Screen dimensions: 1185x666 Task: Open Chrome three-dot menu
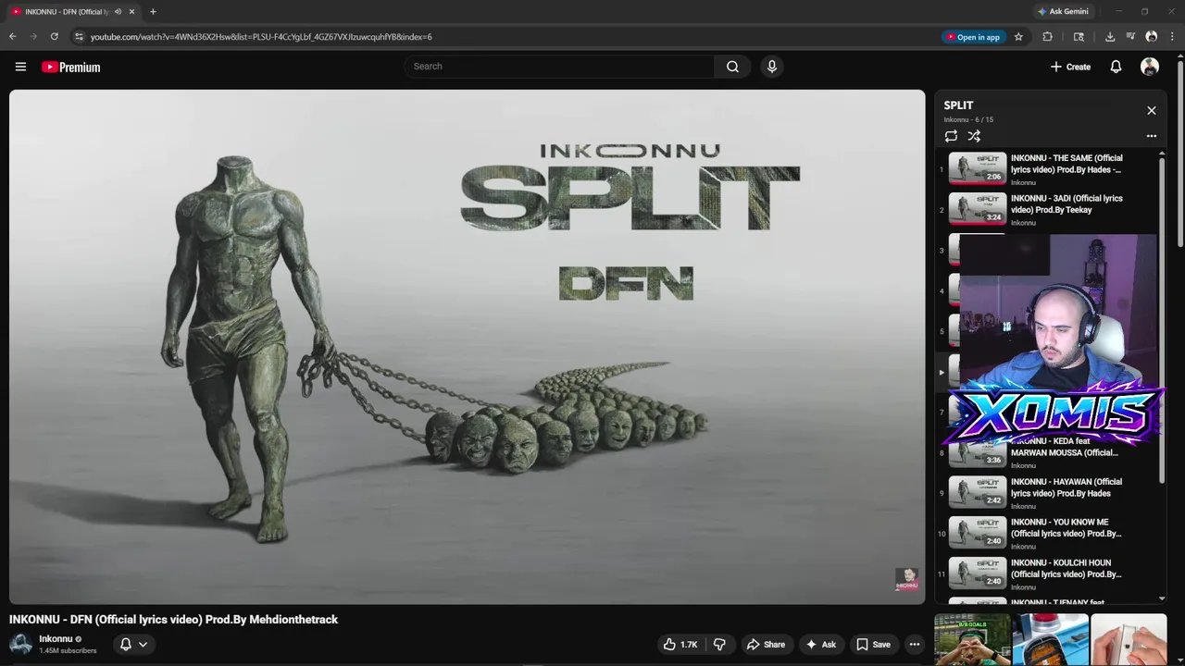(1172, 37)
